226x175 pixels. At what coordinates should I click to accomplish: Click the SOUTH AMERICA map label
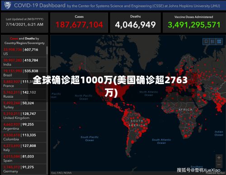[137, 123]
